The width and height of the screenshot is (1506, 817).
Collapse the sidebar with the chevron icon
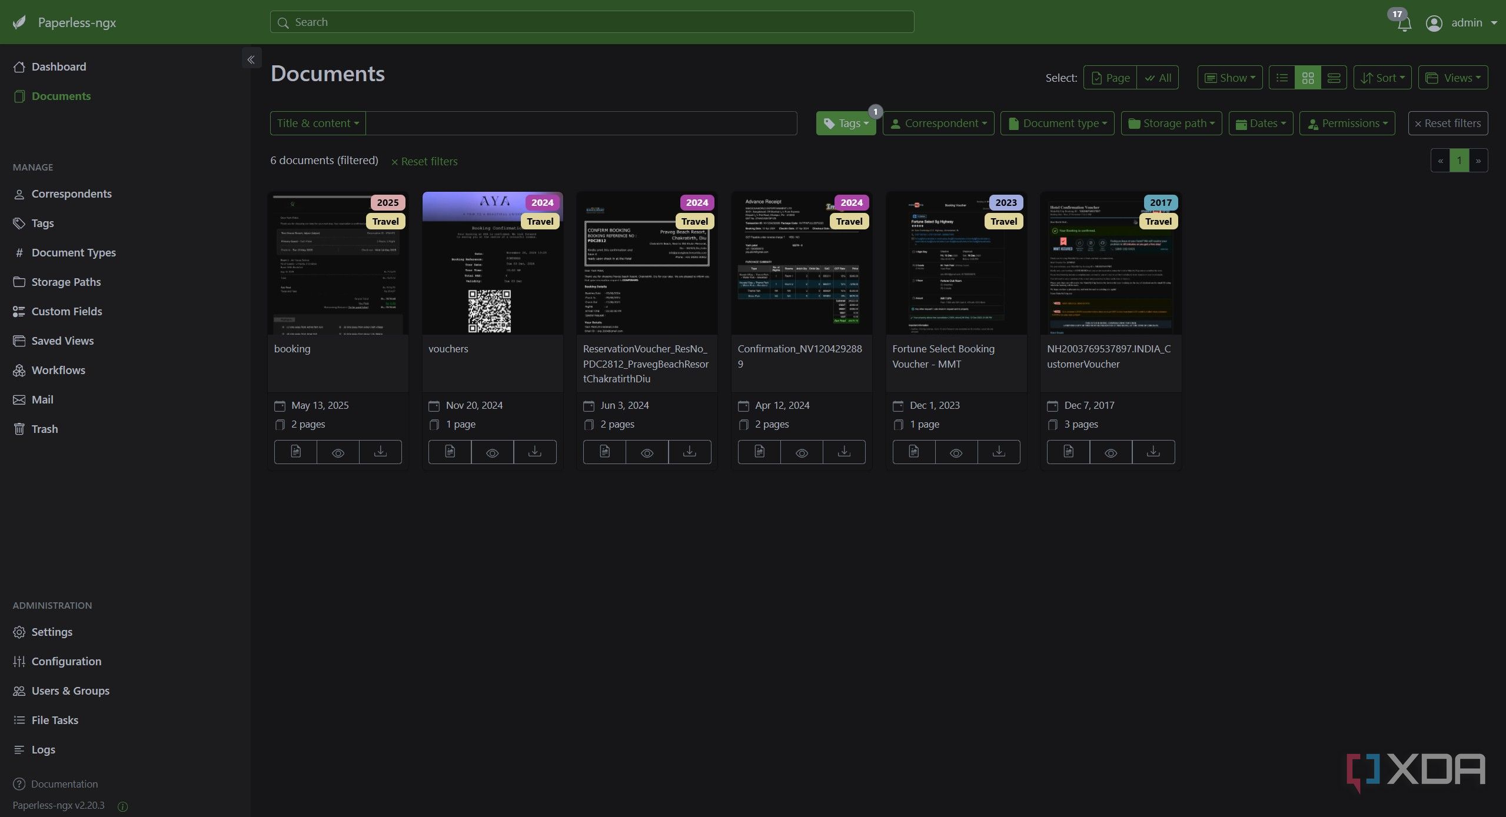(x=251, y=59)
